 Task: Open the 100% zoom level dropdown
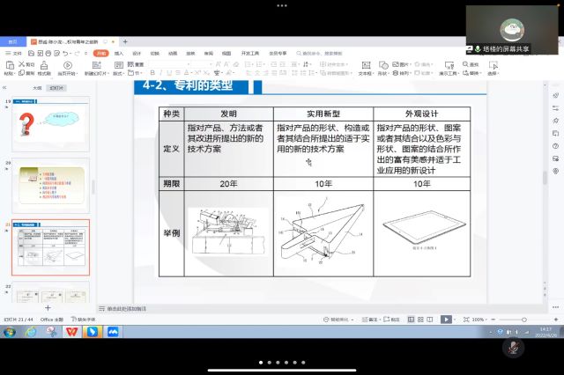[479, 320]
